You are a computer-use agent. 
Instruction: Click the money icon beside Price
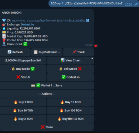pos(4,32)
